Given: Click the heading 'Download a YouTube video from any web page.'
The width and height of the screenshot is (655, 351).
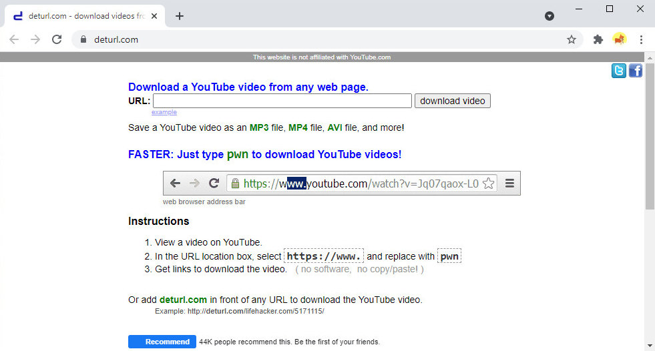Looking at the screenshot, I should (x=248, y=87).
